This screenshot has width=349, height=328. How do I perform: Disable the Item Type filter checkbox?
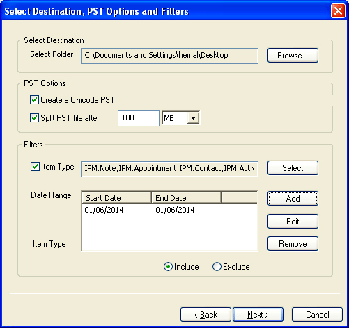[35, 167]
